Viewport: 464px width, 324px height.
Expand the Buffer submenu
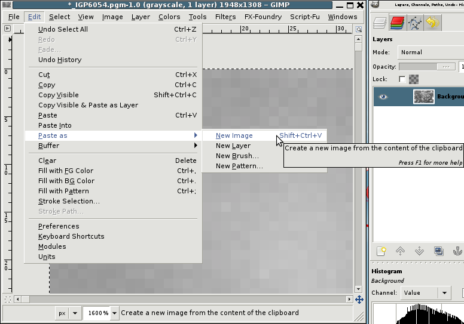point(114,146)
